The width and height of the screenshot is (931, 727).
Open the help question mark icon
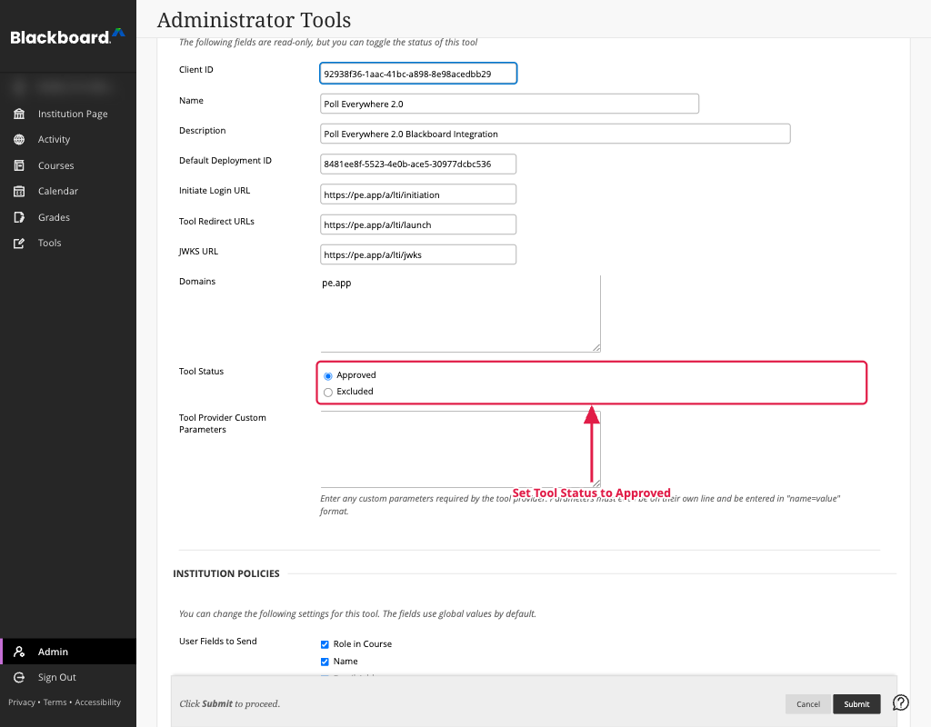pos(901,702)
